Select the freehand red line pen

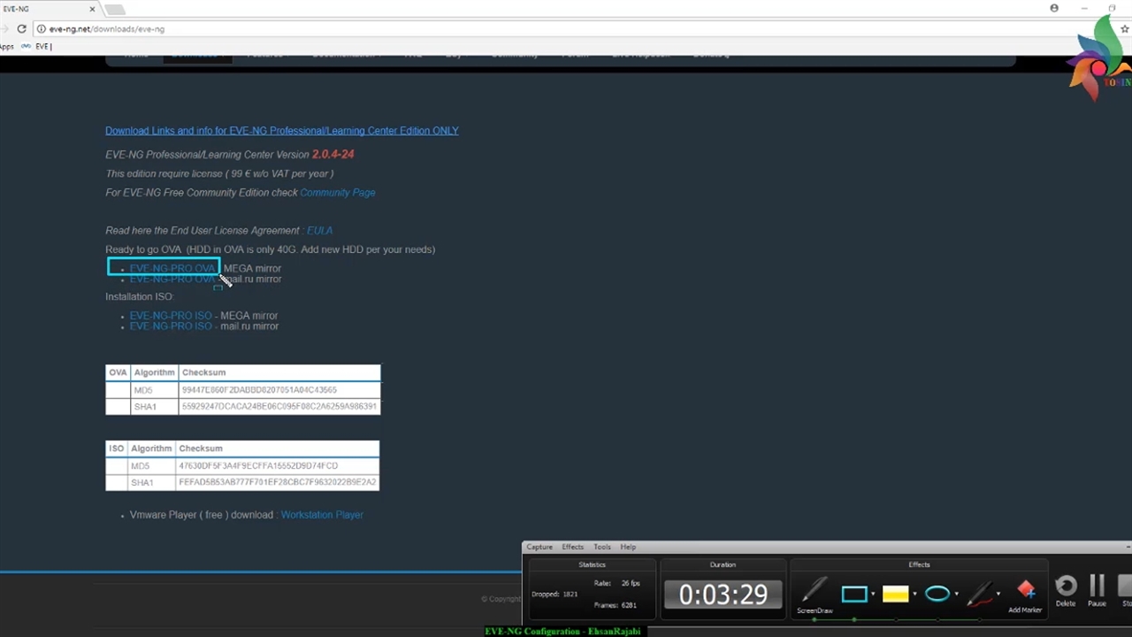tap(980, 594)
